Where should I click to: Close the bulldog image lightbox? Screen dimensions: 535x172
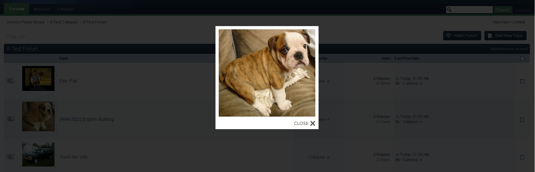pyautogui.click(x=304, y=123)
